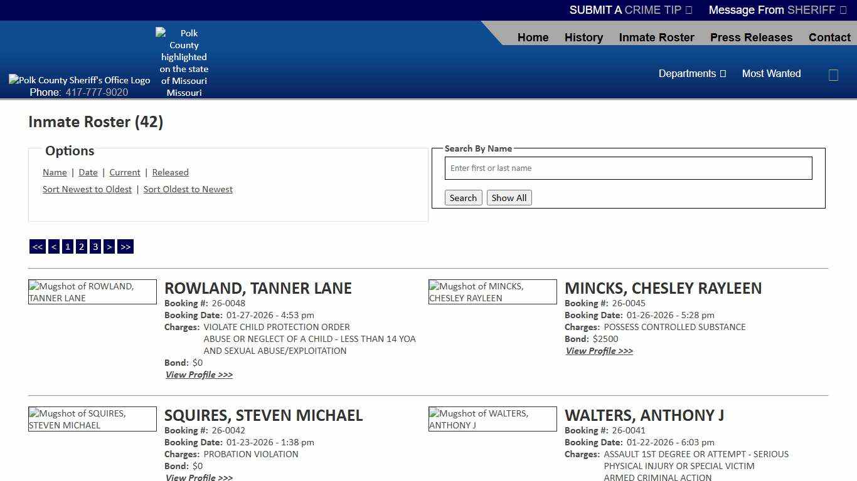Click the Polk County Sheriff's Office logo
Image resolution: width=857 pixels, height=481 pixels.
pos(79,80)
